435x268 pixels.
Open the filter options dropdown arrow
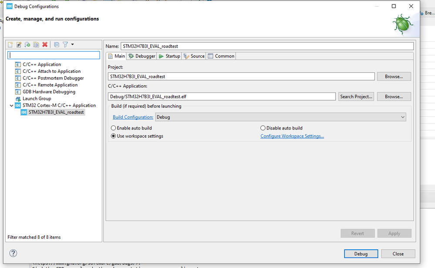(72, 44)
